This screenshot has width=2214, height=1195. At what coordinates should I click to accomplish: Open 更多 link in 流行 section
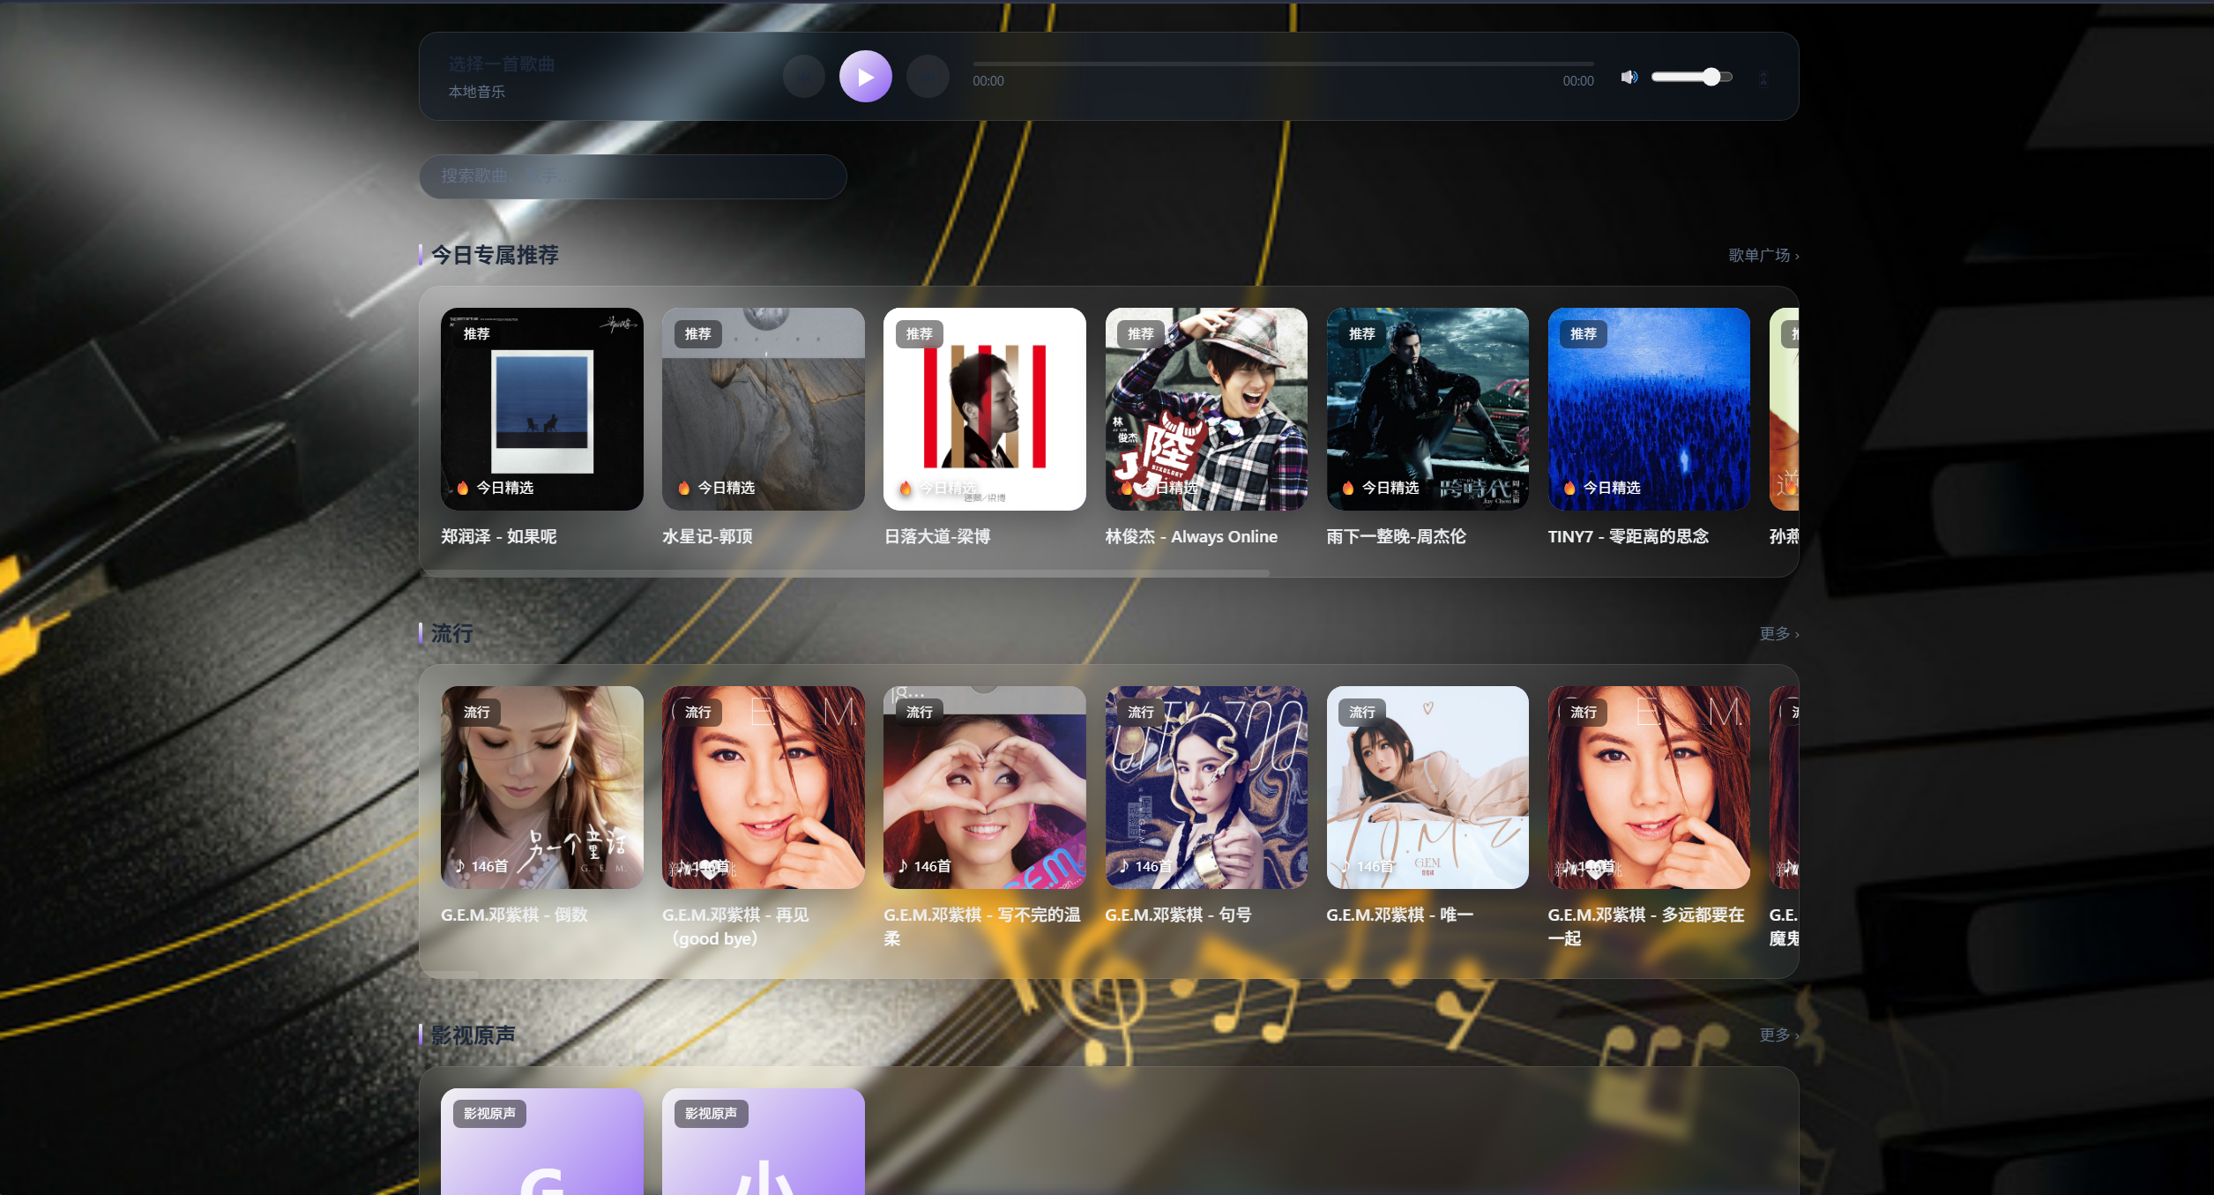point(1778,634)
